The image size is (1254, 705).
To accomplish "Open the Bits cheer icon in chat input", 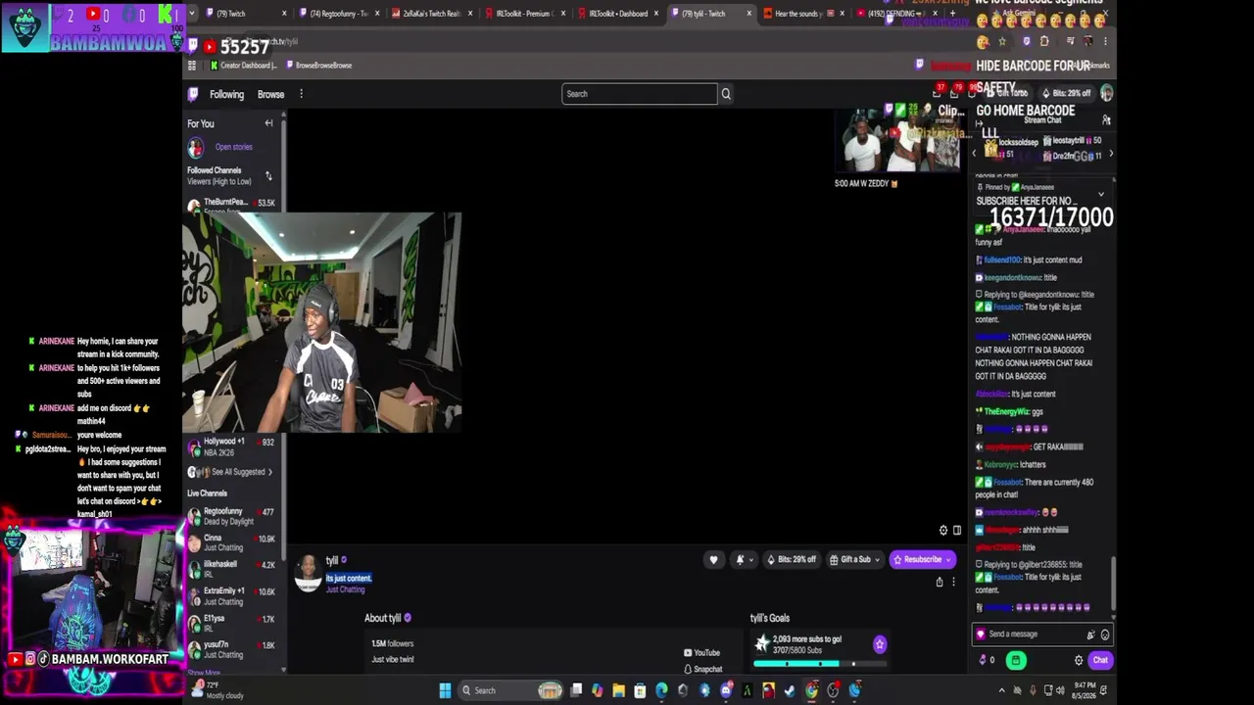I will coord(1091,634).
